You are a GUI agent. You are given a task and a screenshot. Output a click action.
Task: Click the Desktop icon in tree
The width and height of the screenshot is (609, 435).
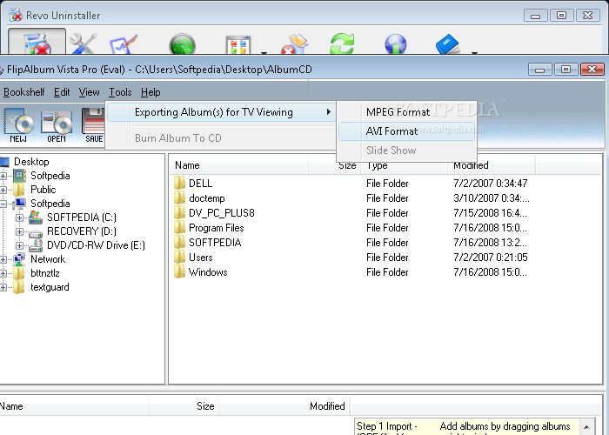point(4,162)
